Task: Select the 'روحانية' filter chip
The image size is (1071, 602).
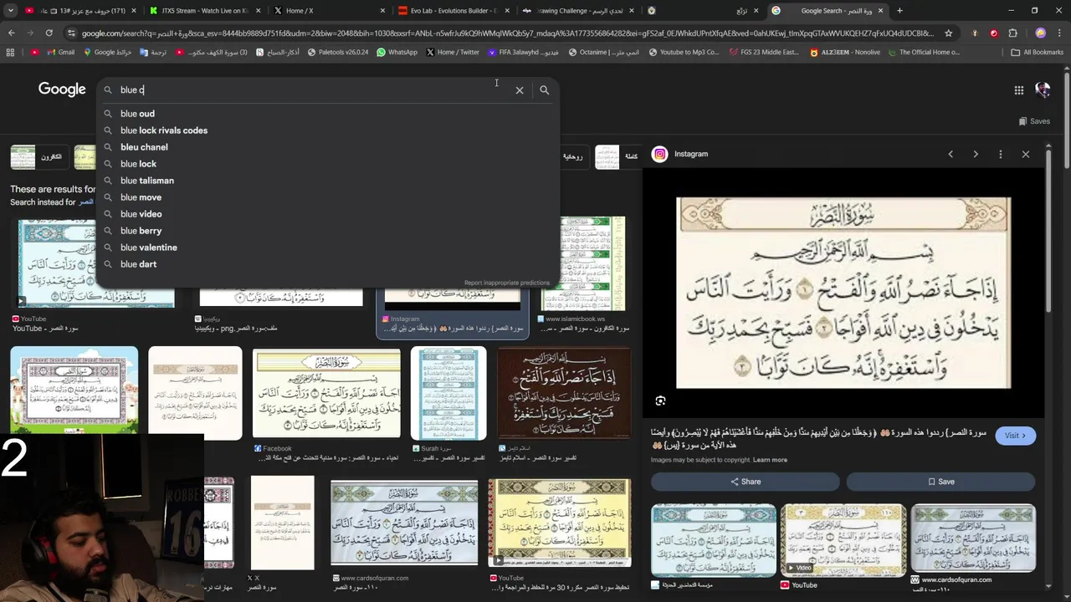Action: [x=572, y=156]
